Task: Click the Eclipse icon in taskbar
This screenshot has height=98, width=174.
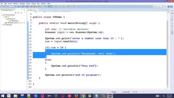Action: 110,96
